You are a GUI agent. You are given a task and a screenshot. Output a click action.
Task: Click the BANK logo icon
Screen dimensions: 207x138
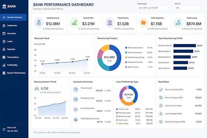coord(4,6)
